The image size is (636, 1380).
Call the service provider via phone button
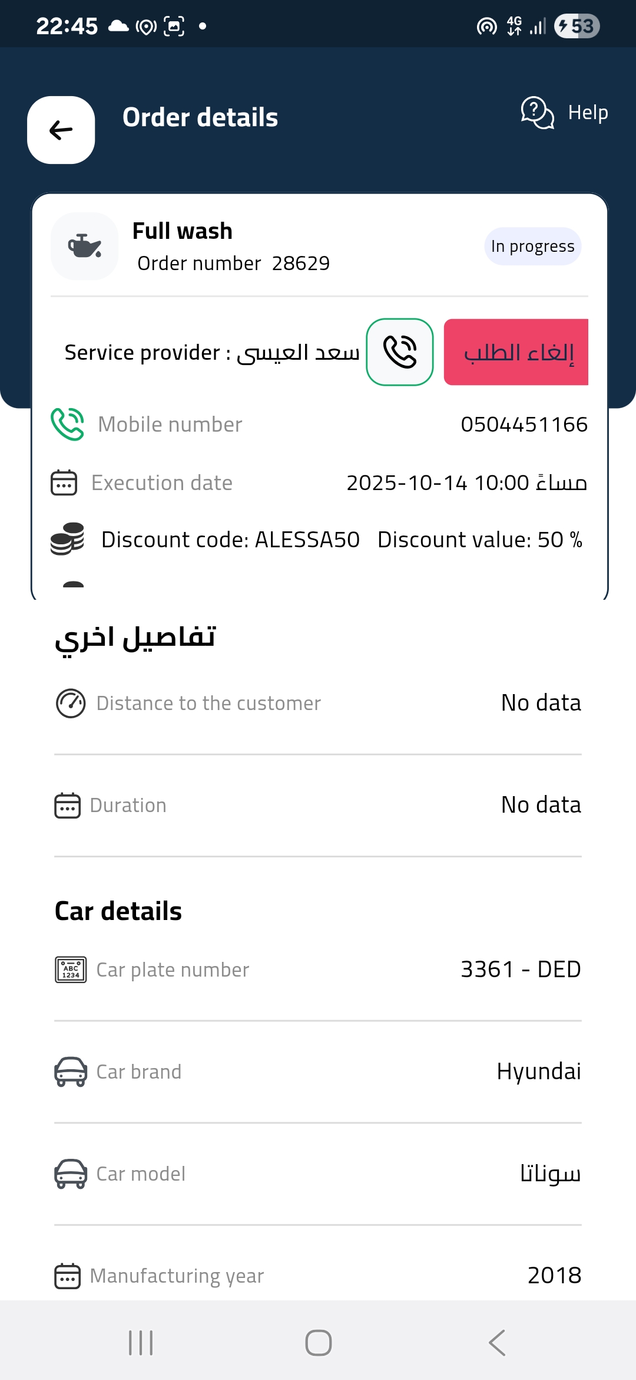[x=400, y=352]
